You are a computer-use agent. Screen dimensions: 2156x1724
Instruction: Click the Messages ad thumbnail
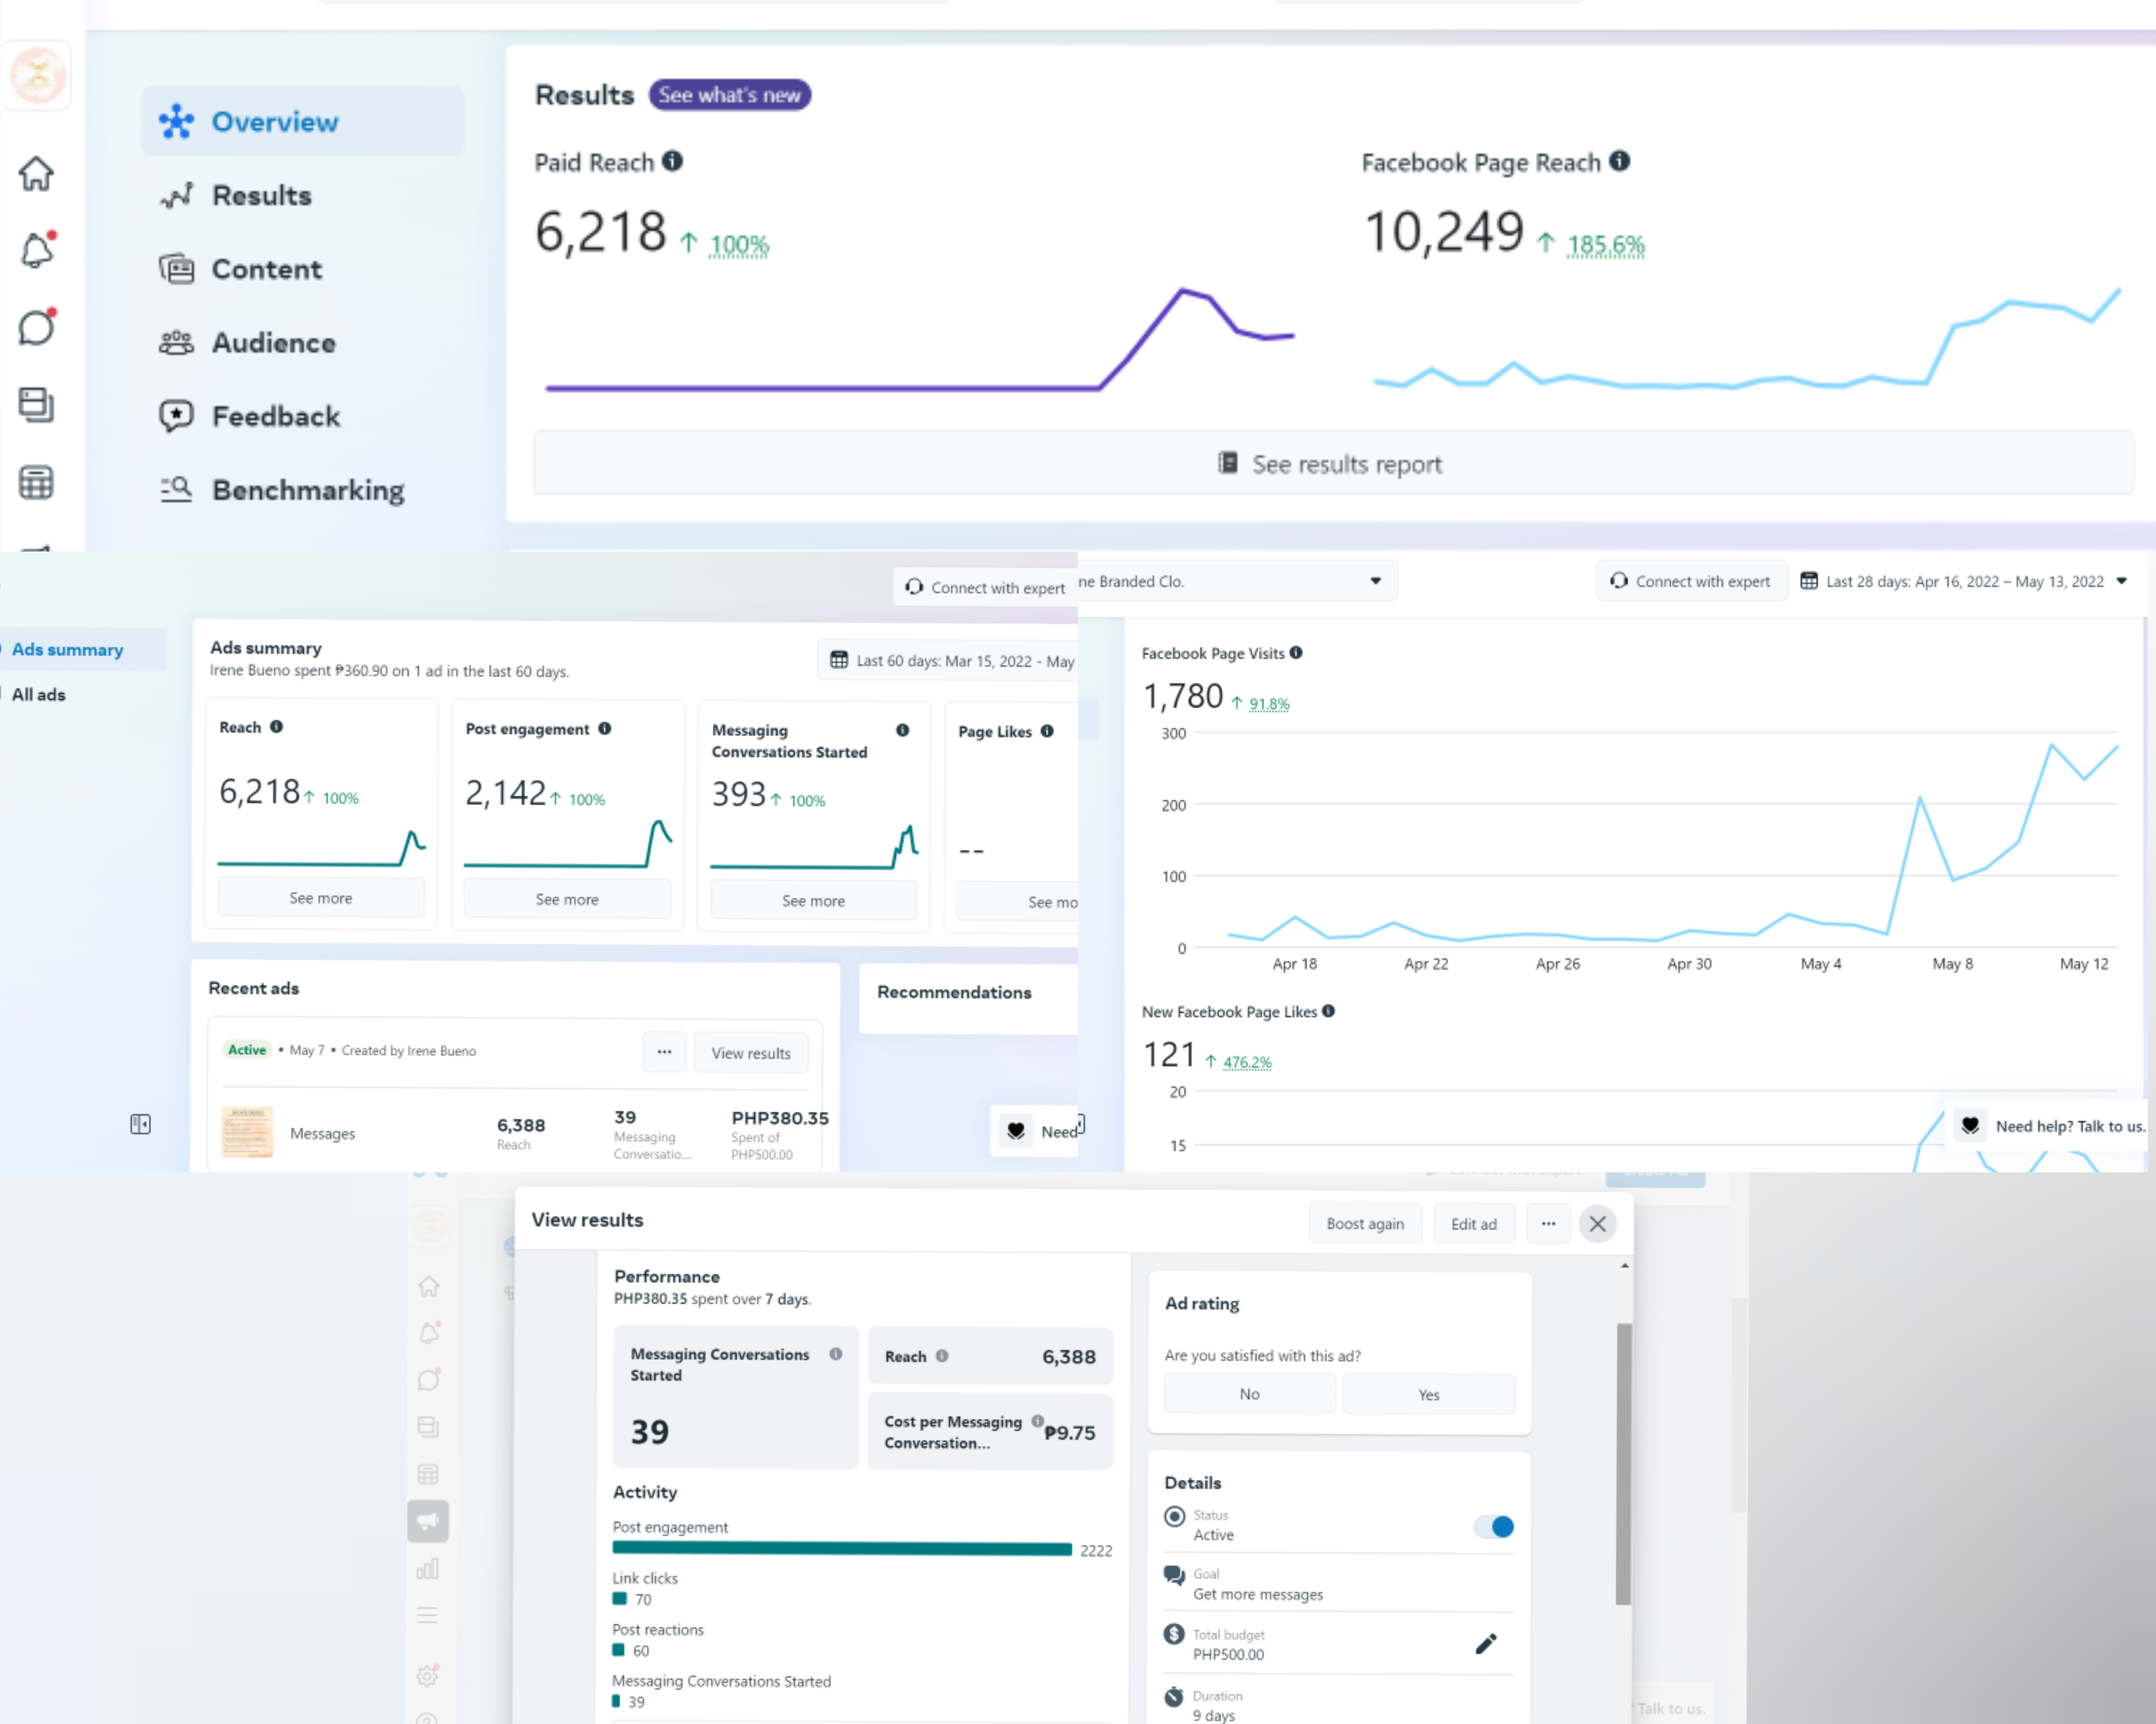pyautogui.click(x=247, y=1132)
